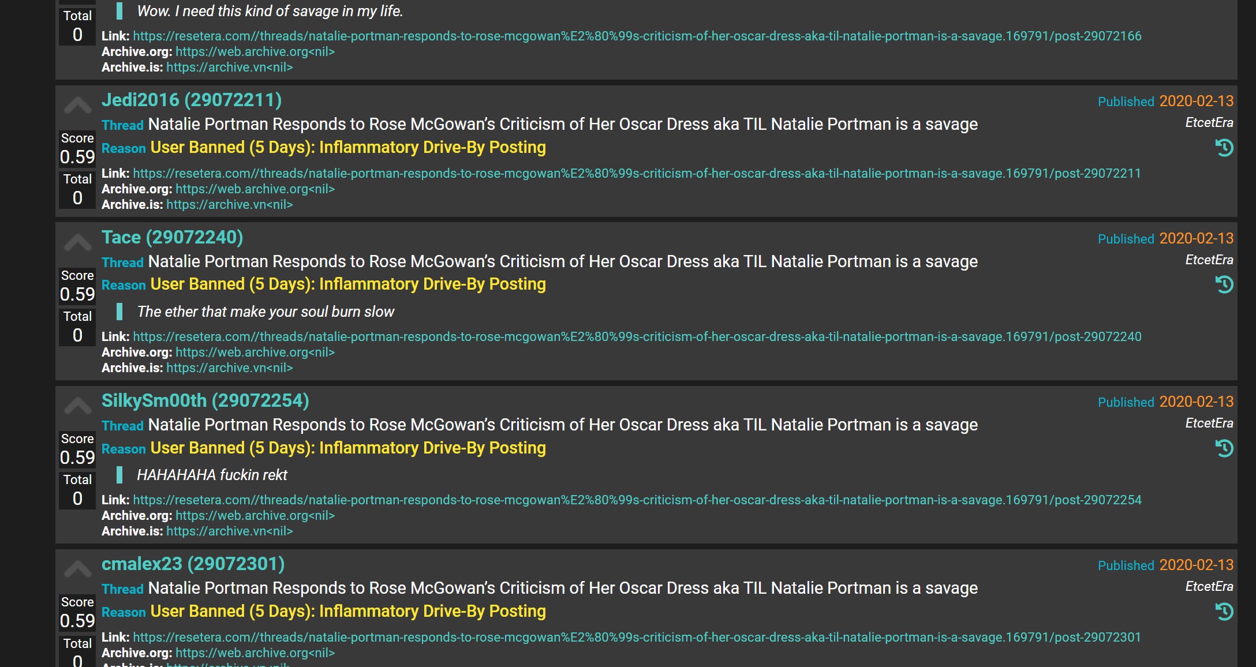This screenshot has width=1256, height=667.
Task: Click Total 0 box on SilkySm00th entry
Action: [x=77, y=490]
